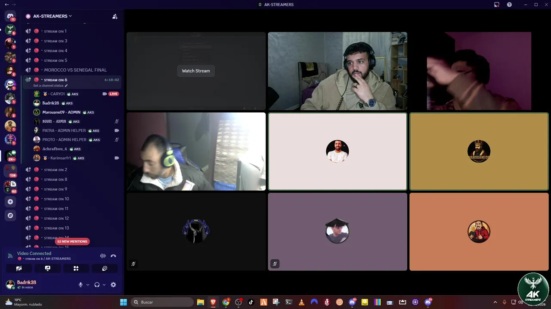The width and height of the screenshot is (551, 309).
Task: Open microphone input options chevron
Action: [88, 285]
